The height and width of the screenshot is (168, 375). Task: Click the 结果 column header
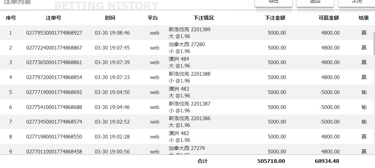click(364, 18)
